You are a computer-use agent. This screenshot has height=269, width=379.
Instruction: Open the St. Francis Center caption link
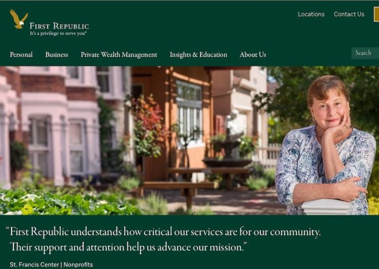tap(35, 265)
